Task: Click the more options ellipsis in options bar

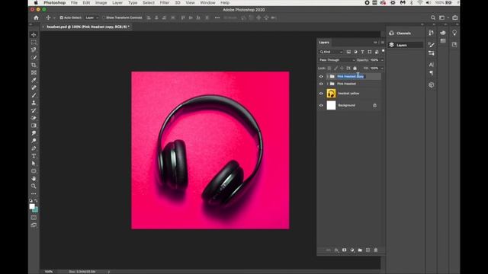Action: coord(217,18)
